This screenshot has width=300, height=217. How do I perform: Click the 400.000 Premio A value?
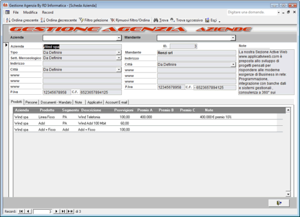[146, 117]
